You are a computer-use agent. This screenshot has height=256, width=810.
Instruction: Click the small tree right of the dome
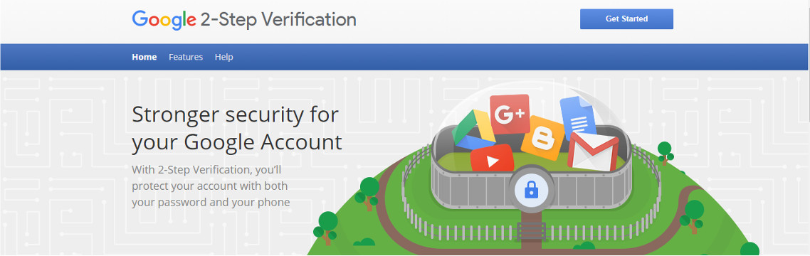click(665, 153)
